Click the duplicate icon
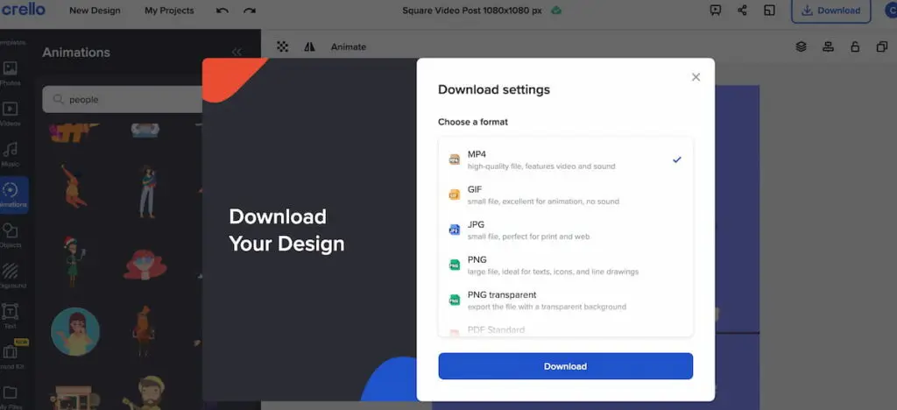Screen dimensions: 897x410 point(881,47)
